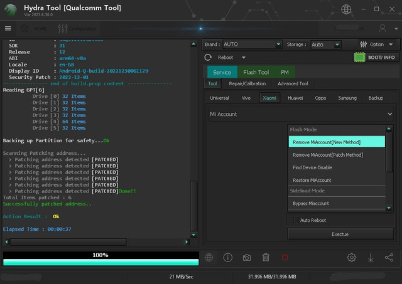This screenshot has height=284, width=402.
Task: Click the Exectue button
Action: (x=340, y=234)
